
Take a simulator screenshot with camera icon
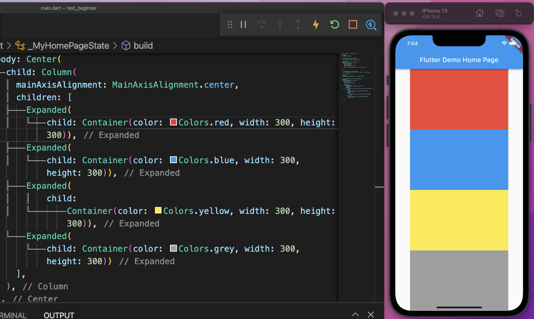(x=500, y=13)
